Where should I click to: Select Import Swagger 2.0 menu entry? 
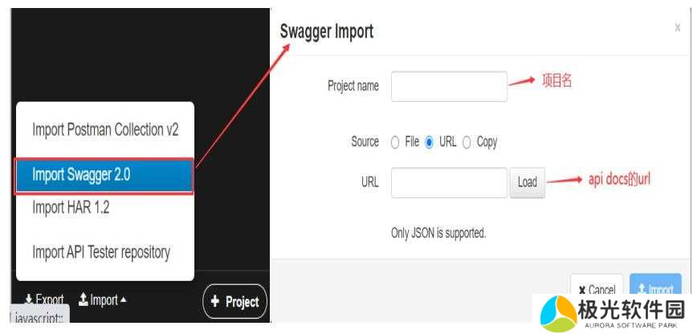pyautogui.click(x=104, y=175)
